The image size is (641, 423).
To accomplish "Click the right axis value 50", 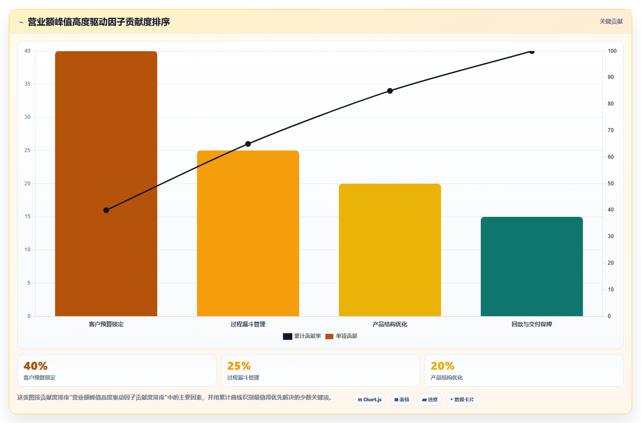I will pos(611,184).
